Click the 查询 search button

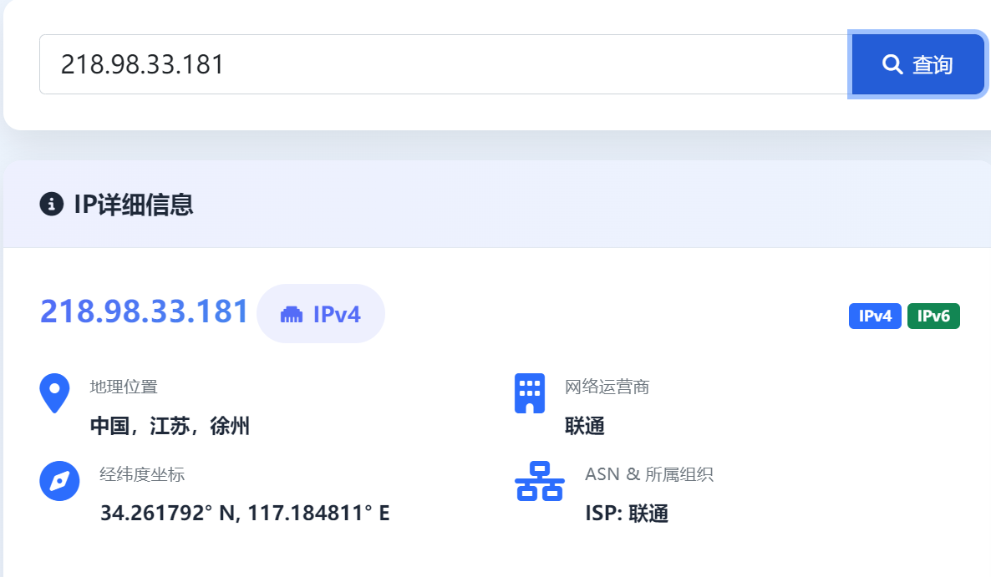point(917,64)
